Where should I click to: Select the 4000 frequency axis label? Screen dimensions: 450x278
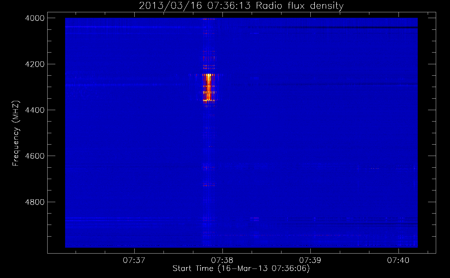[x=35, y=18]
